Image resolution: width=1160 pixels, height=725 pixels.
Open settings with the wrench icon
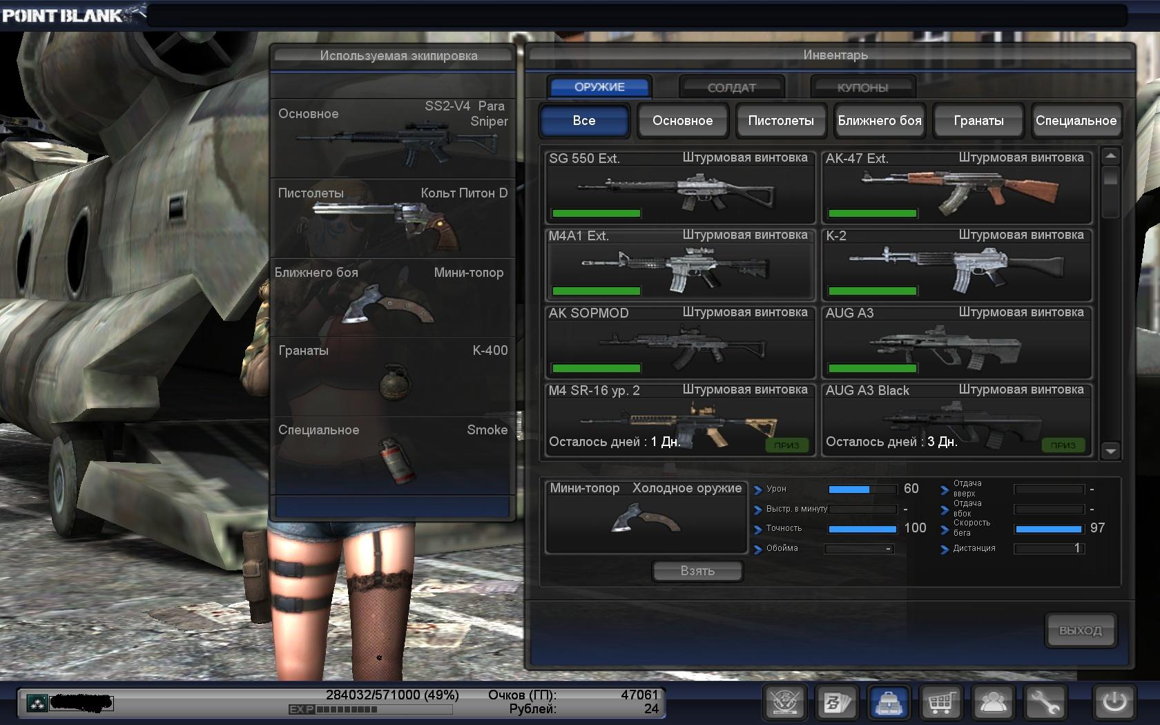[x=1045, y=703]
